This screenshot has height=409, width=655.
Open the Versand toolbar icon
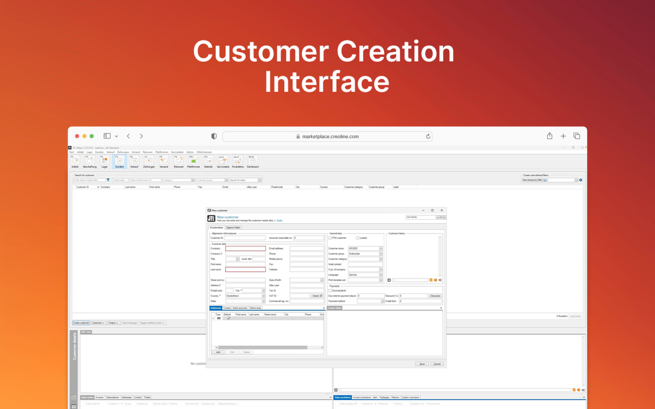[x=164, y=162]
